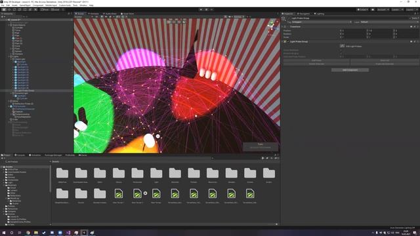The width and height of the screenshot is (420, 236).
Task: Open the Shaded draw mode dropdown
Action: (83, 16)
